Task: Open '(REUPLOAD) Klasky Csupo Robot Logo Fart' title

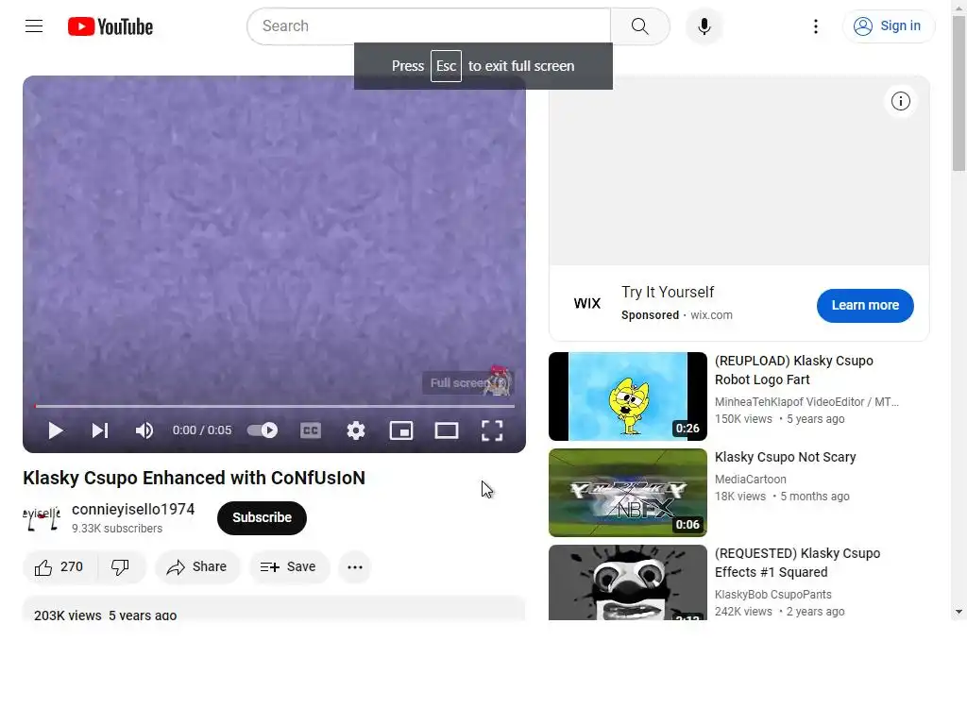Action: [793, 370]
